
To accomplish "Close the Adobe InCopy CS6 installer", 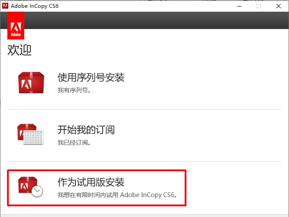I will pos(279,6).
